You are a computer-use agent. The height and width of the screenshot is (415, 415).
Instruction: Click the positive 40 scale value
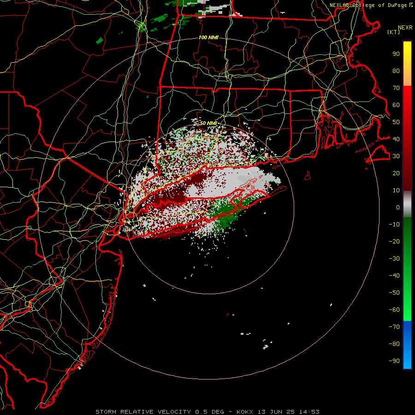(396, 139)
